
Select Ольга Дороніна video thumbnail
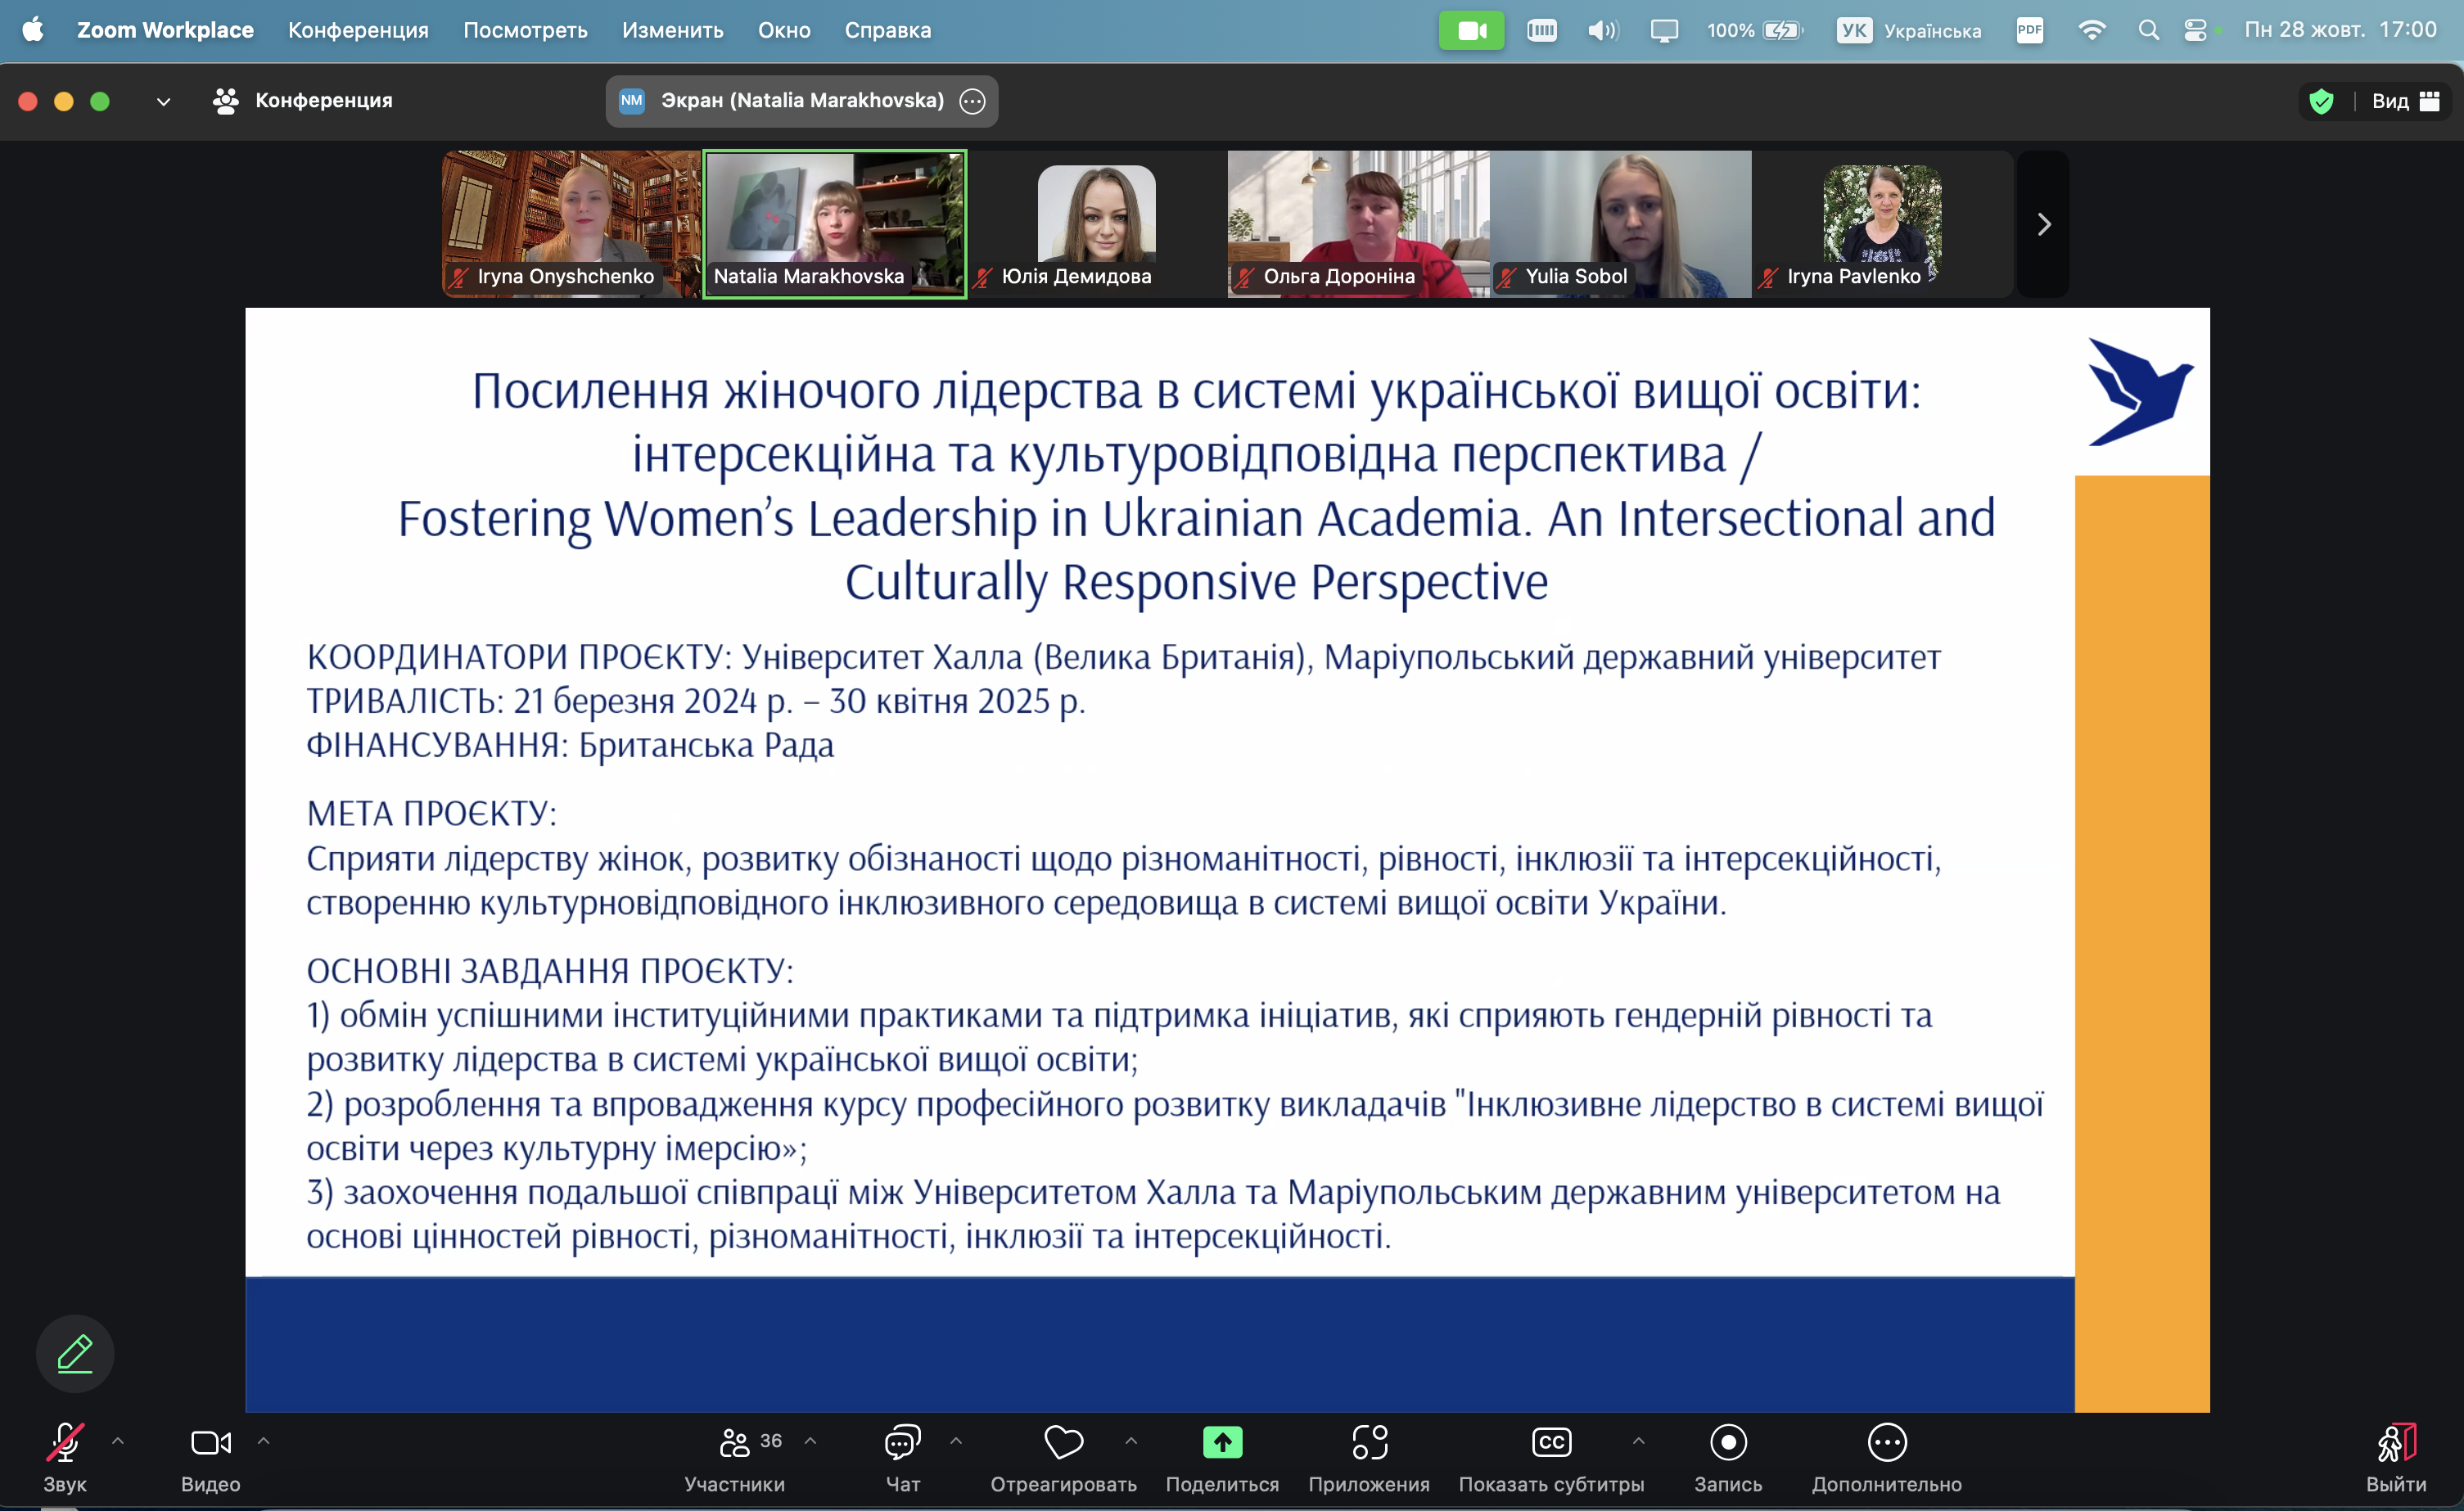click(1359, 224)
